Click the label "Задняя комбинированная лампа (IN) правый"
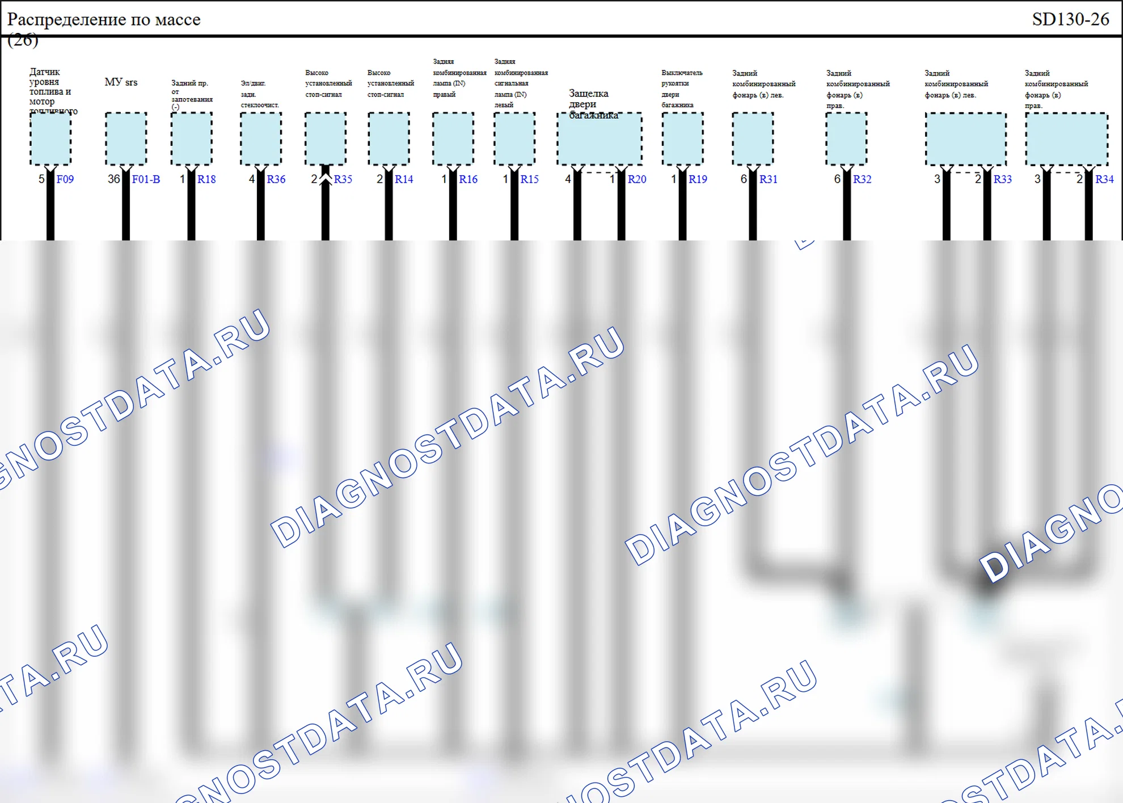Viewport: 1123px width, 803px height. (459, 78)
